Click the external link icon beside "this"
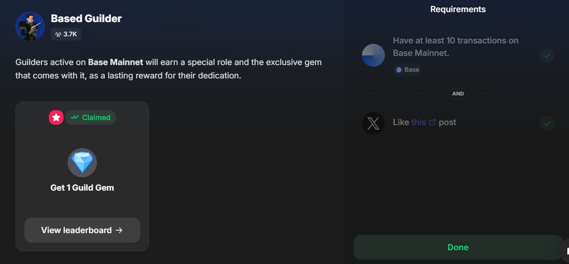Image resolution: width=569 pixels, height=264 pixels. tap(432, 122)
